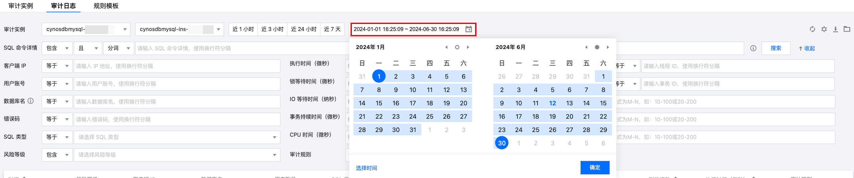
Task: Go to next month in June calendar
Action: (608, 47)
